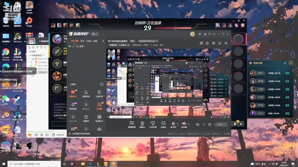Screen dimensions: 298x167
Task: Collapse the C4 channel tree node
Action: click(x=30, y=55)
